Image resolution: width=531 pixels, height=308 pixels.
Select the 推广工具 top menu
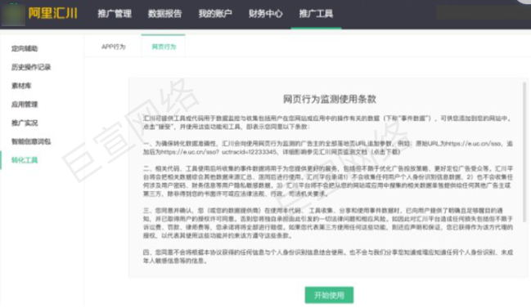tap(316, 14)
